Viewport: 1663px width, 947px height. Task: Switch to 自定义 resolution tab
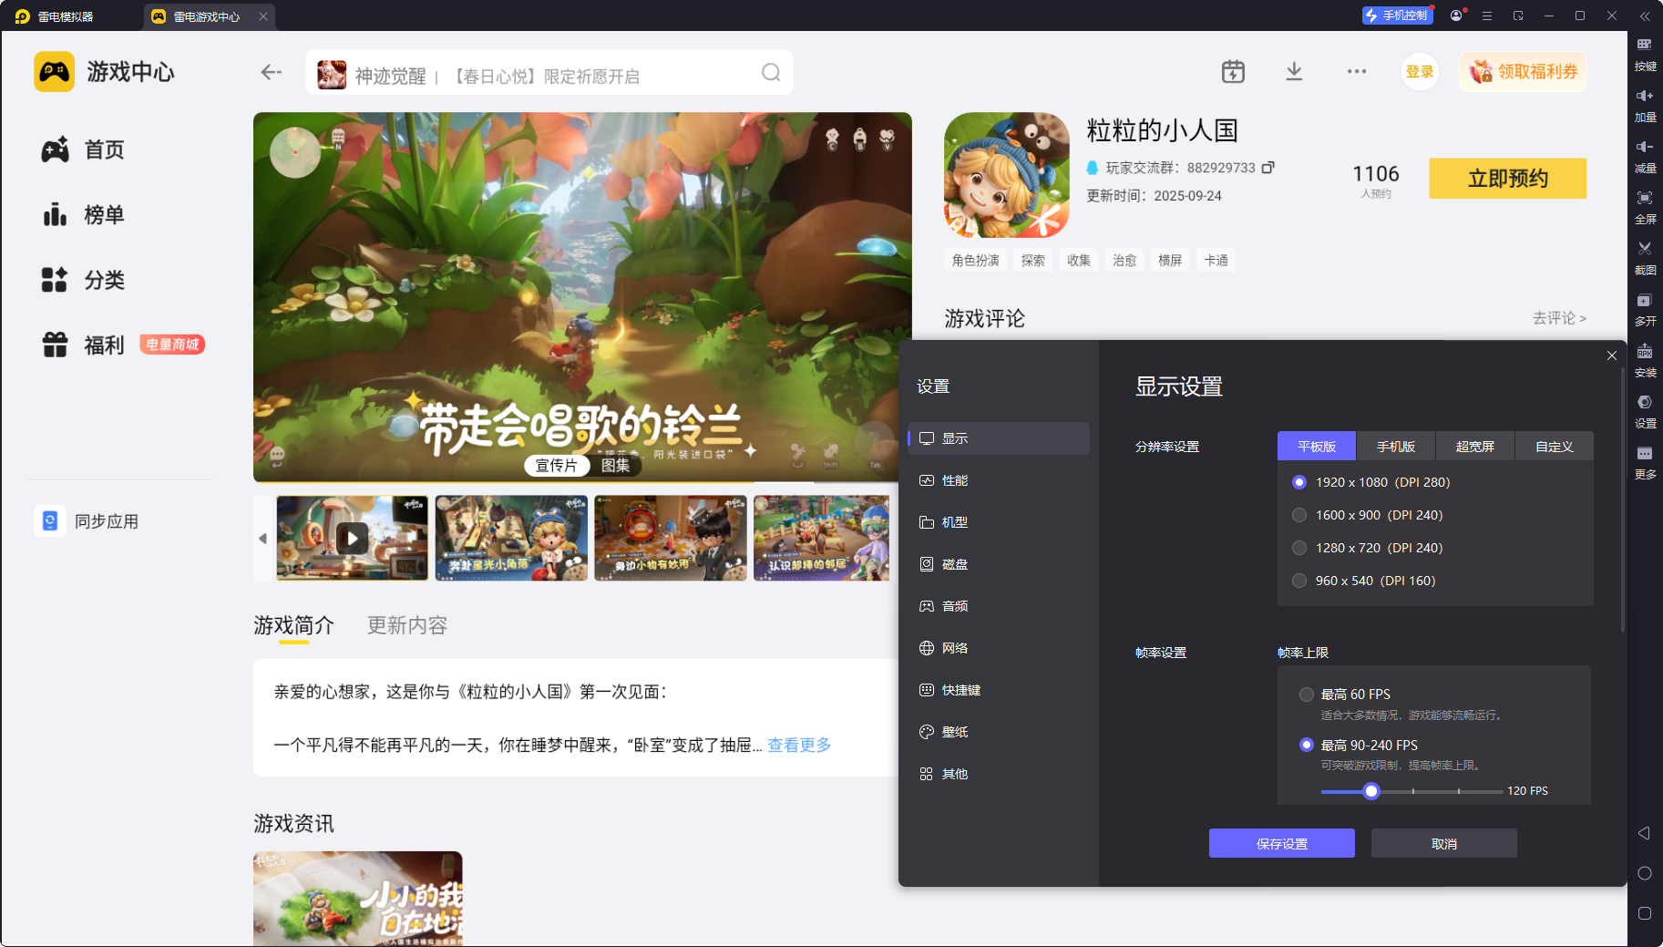click(x=1555, y=447)
